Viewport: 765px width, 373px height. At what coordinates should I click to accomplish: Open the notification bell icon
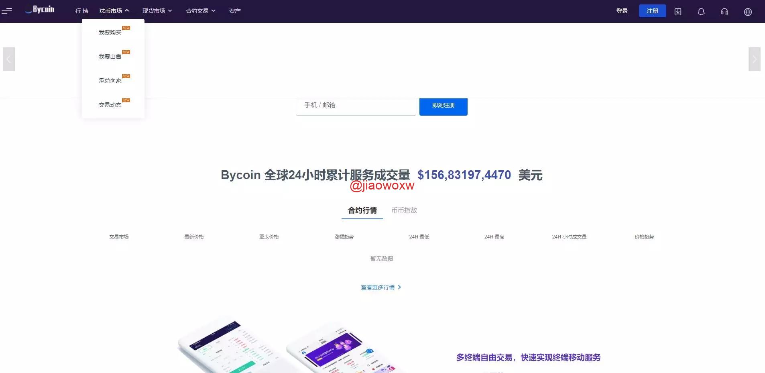(701, 12)
